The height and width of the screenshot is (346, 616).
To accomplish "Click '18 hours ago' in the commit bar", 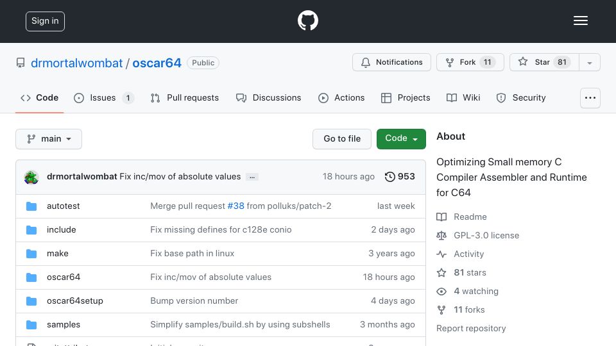I will click(348, 177).
